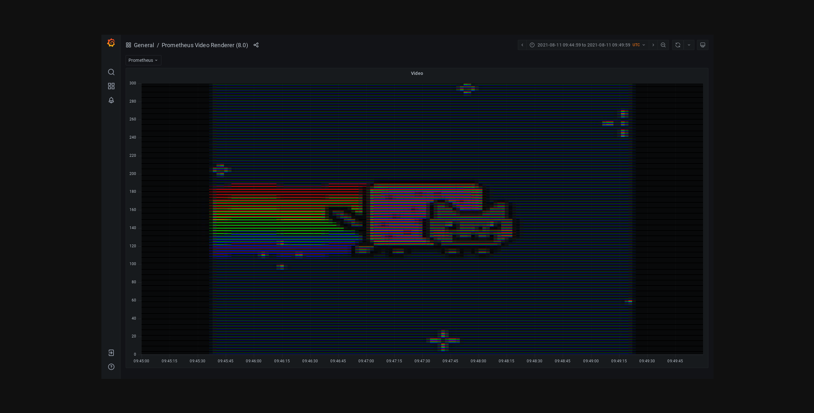Open the General folder link
Screen dimensions: 814x413
point(144,45)
